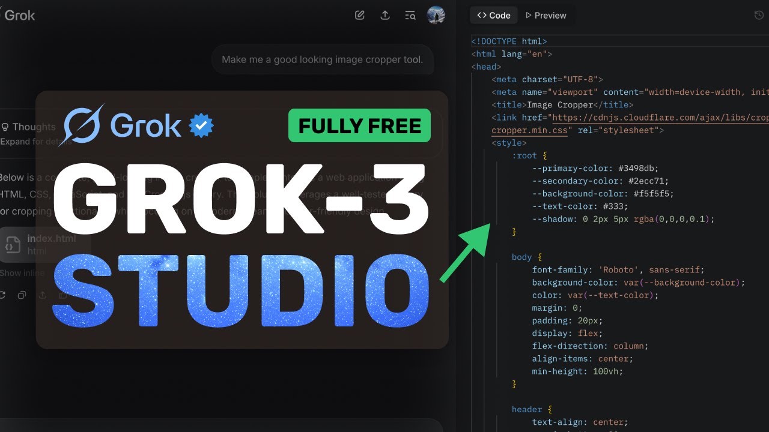The height and width of the screenshot is (432, 769).
Task: Click the --secondary-color: #2ecc71 line
Action: (x=600, y=181)
